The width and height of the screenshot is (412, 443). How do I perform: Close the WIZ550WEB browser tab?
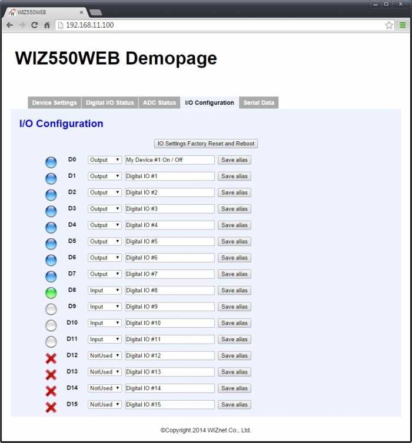point(81,12)
